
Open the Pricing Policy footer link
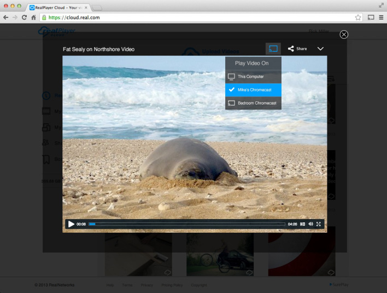[x=172, y=285]
